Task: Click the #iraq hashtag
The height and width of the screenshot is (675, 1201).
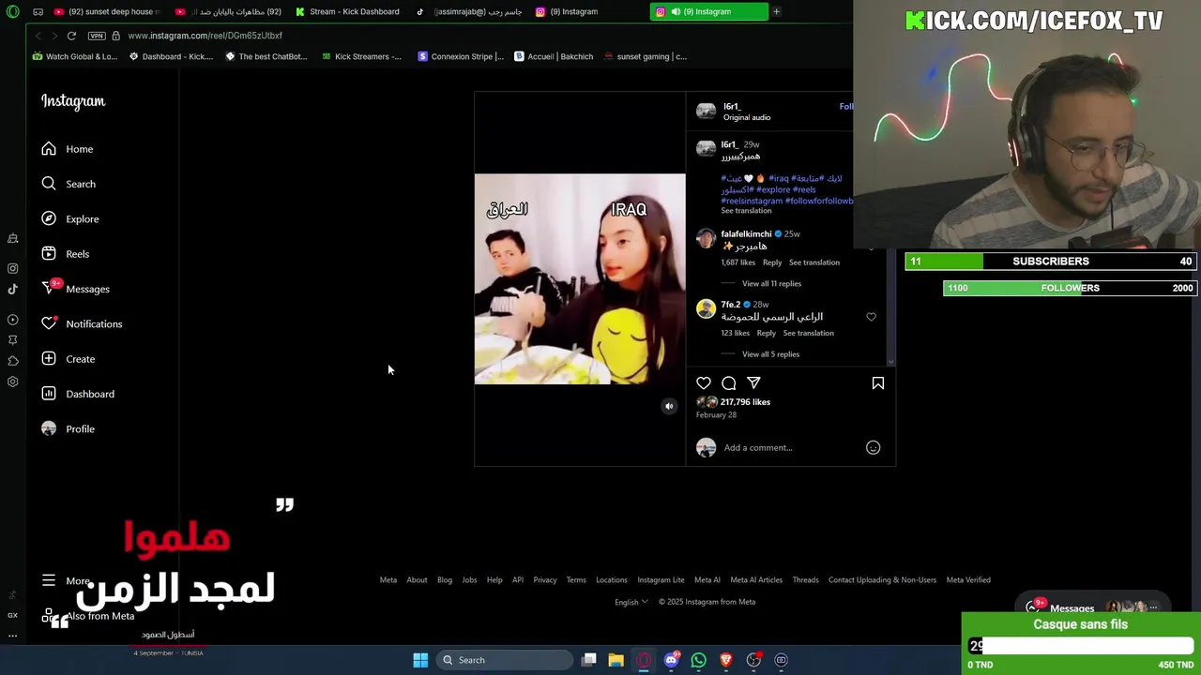Action: coord(778,178)
